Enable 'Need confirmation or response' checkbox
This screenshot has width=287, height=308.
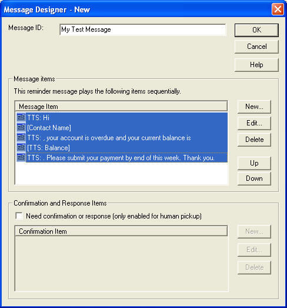[x=19, y=216]
